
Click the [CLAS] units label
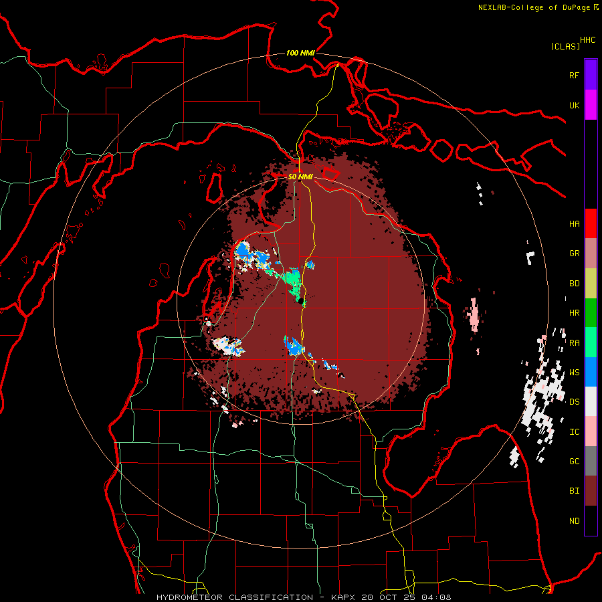pos(565,46)
